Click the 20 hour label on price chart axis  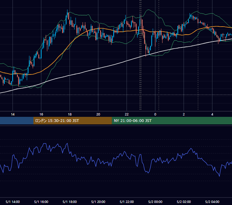click(98, 114)
